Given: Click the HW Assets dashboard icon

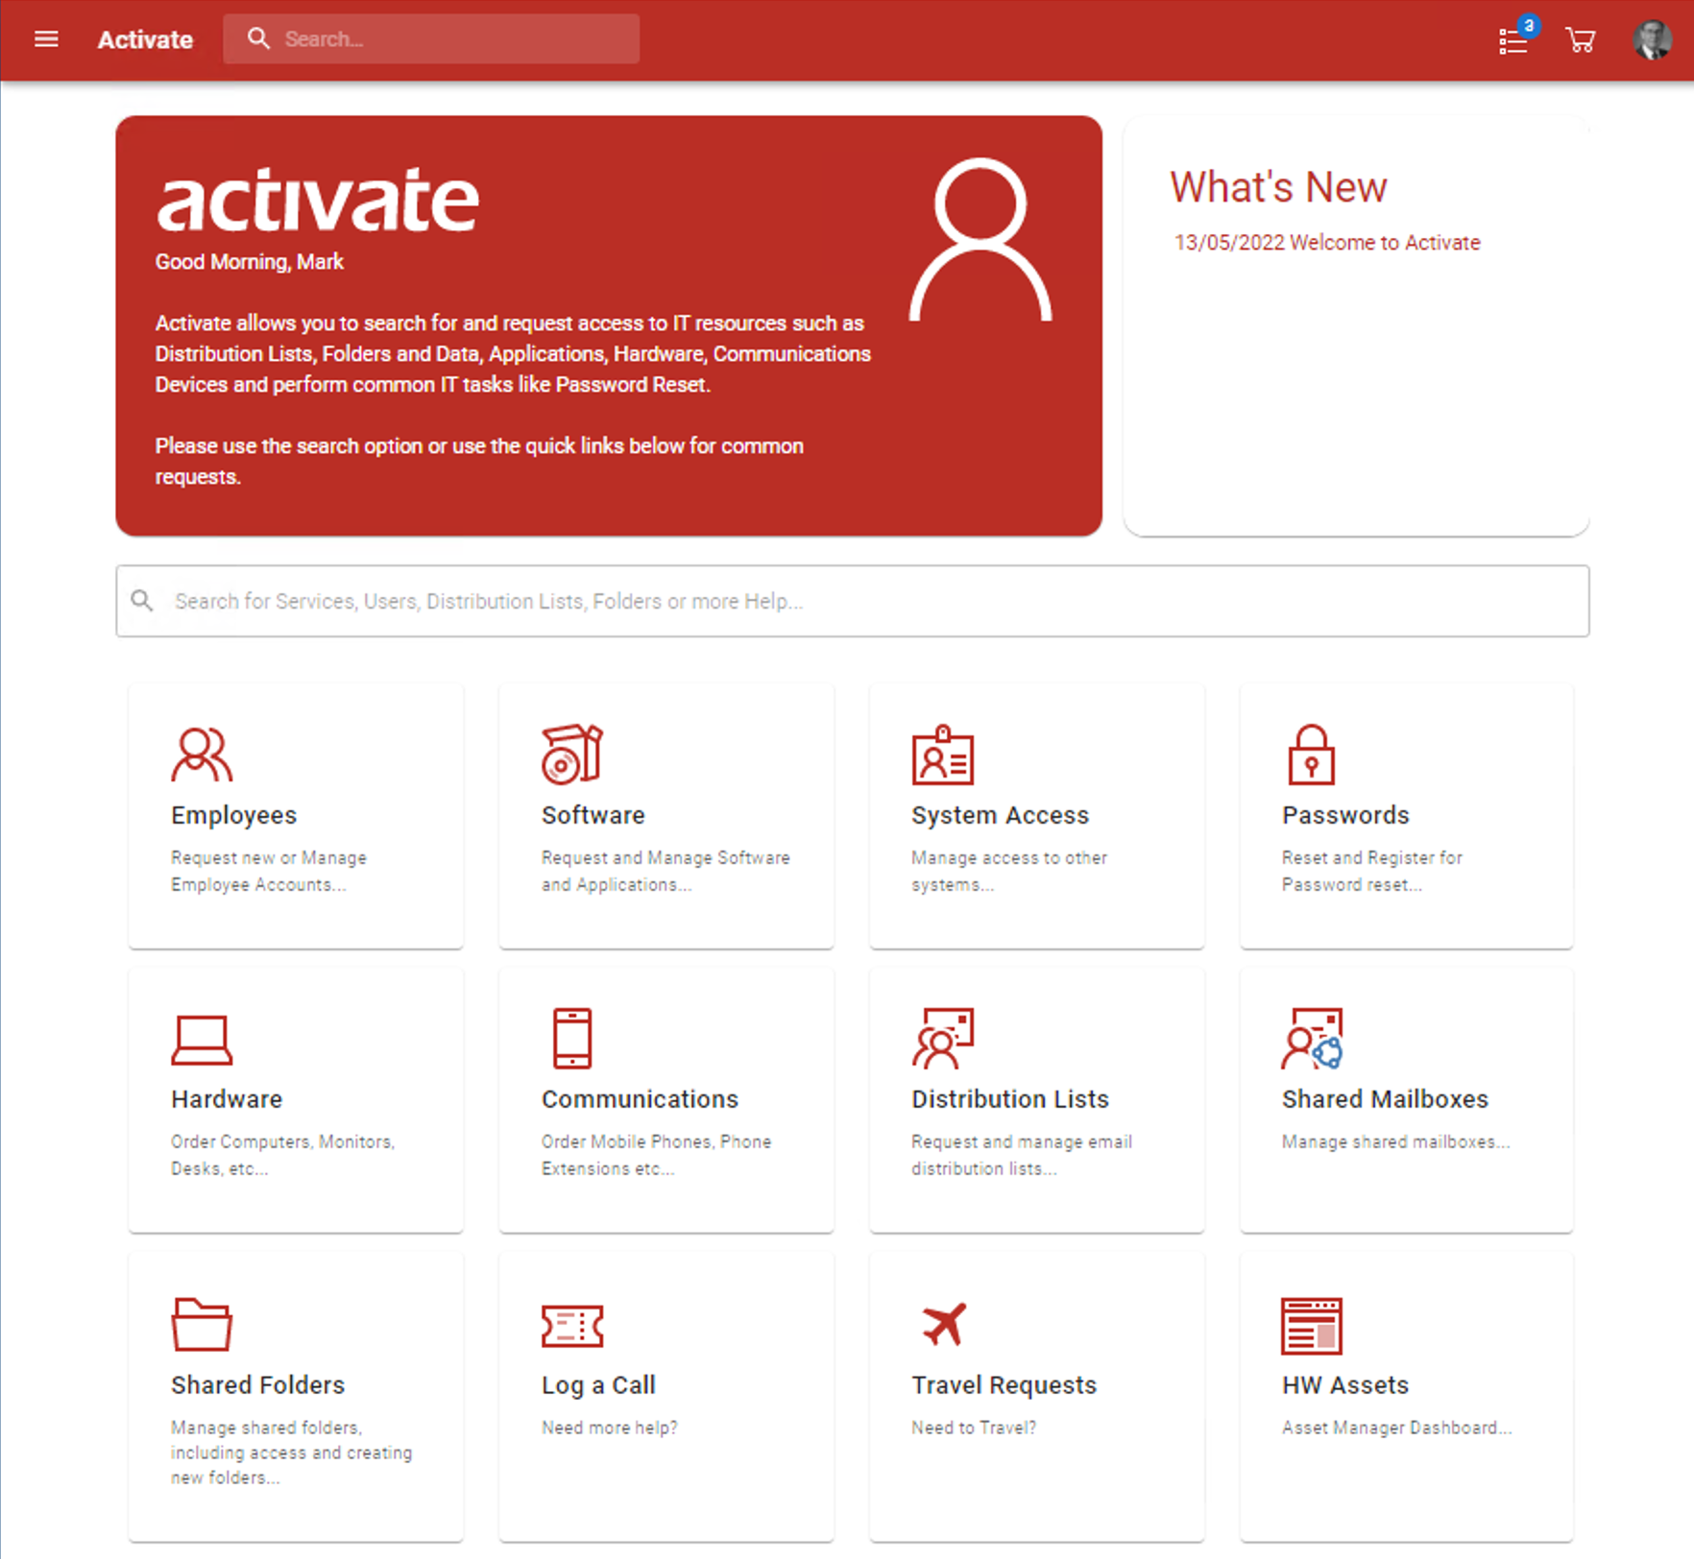Looking at the screenshot, I should (x=1312, y=1326).
